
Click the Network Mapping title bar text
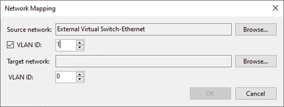[30, 9]
